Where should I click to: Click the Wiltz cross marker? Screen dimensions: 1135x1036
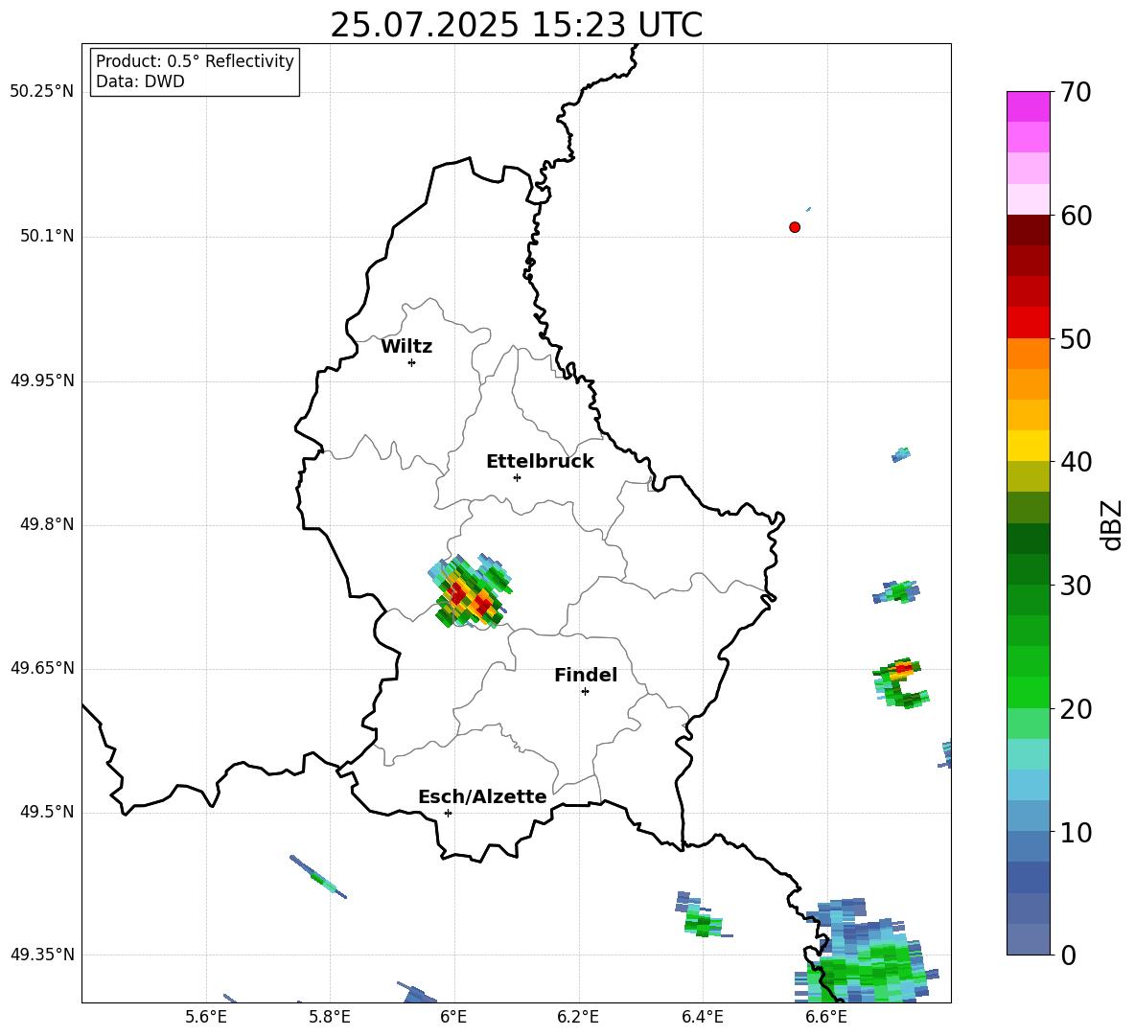point(411,362)
